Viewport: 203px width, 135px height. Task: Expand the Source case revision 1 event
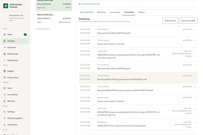pyautogui.click(x=195, y=40)
